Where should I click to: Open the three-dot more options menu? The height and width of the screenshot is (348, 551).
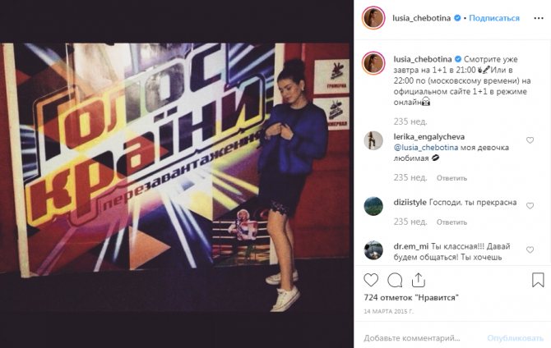pyautogui.click(x=539, y=18)
